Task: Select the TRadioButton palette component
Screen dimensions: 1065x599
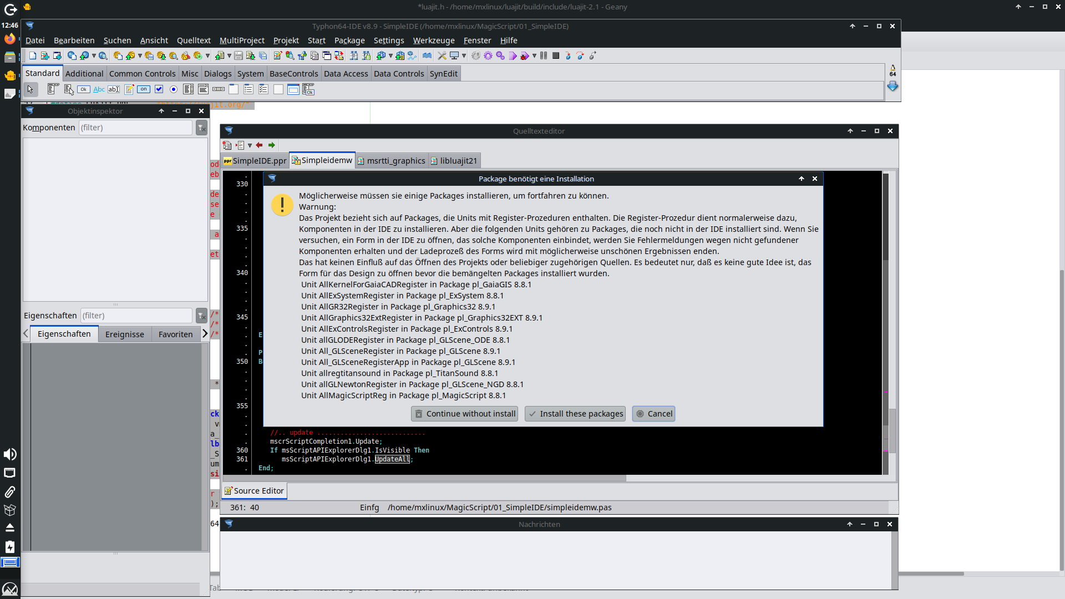Action: tap(174, 89)
